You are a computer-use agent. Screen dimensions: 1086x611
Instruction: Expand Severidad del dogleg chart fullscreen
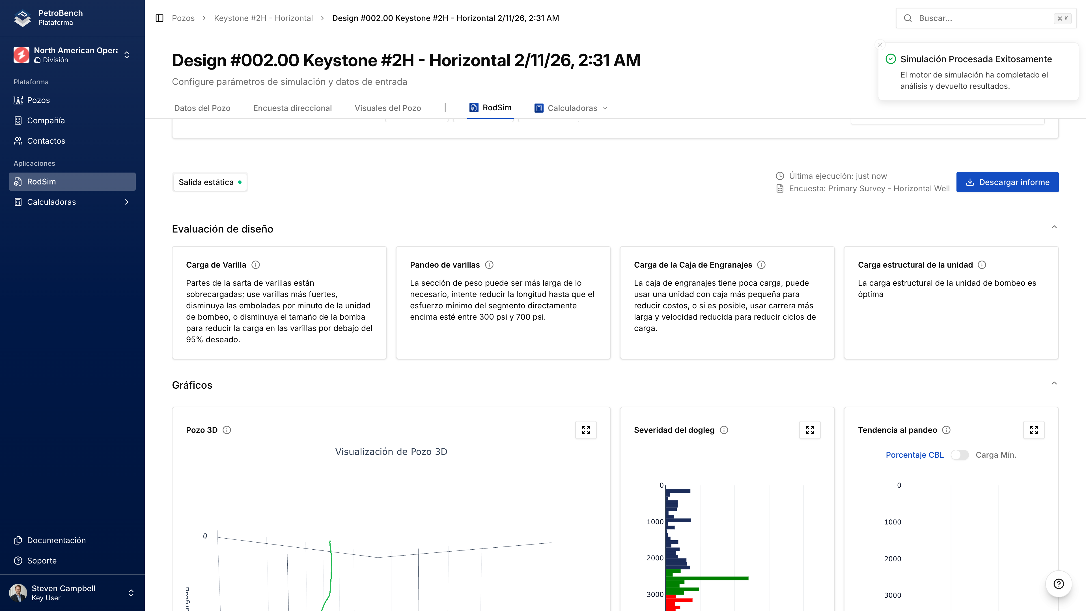point(809,430)
